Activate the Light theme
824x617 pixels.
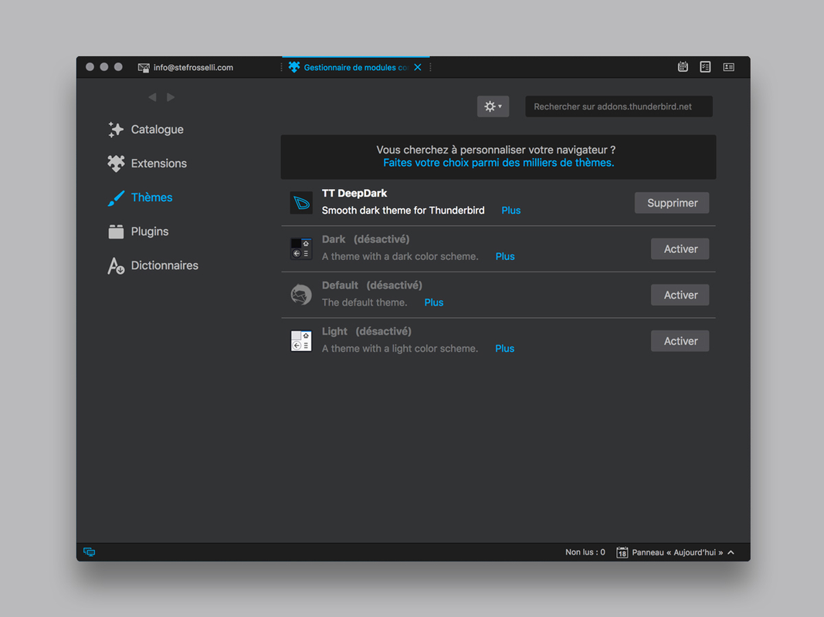[680, 341]
